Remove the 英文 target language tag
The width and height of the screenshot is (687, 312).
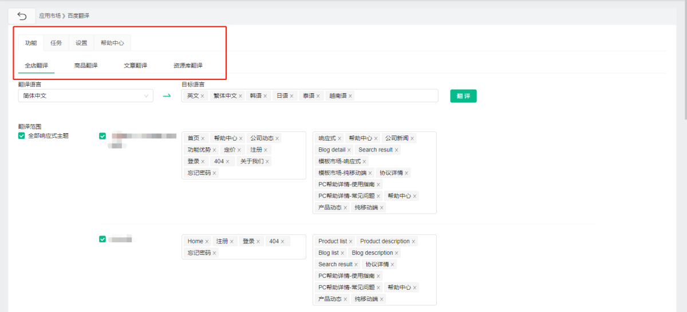202,96
